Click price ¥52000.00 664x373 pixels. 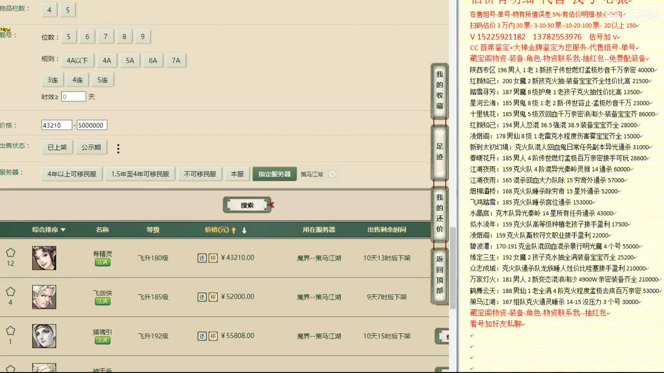pos(238,297)
